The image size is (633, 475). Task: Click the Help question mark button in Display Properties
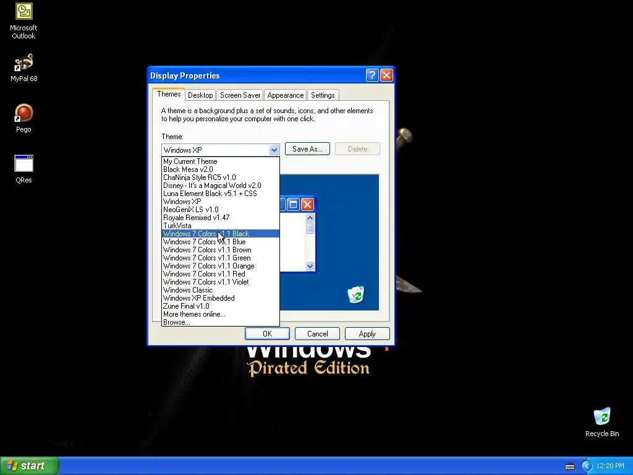click(x=372, y=75)
